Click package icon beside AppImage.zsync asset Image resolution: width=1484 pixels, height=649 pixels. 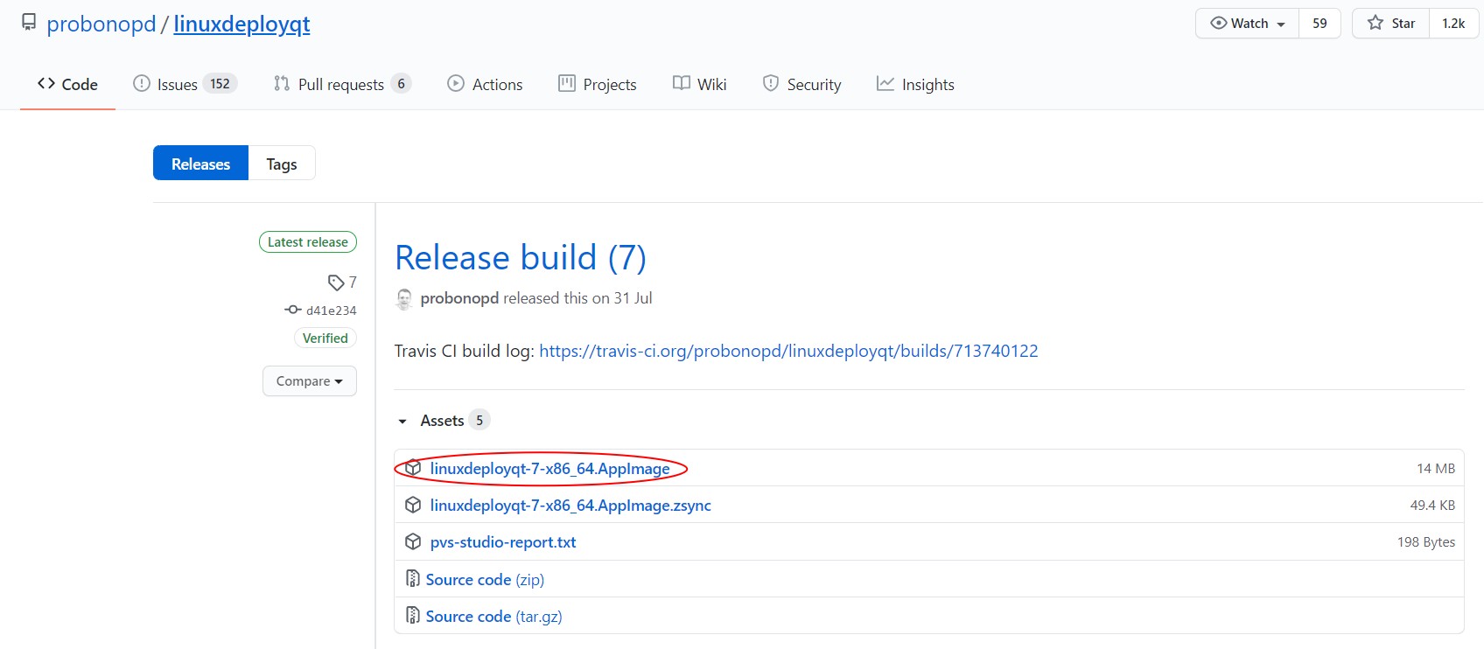click(413, 505)
